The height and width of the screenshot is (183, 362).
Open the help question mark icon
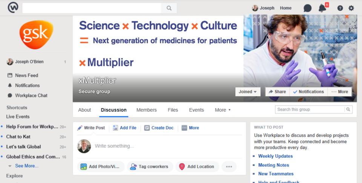click(x=340, y=8)
